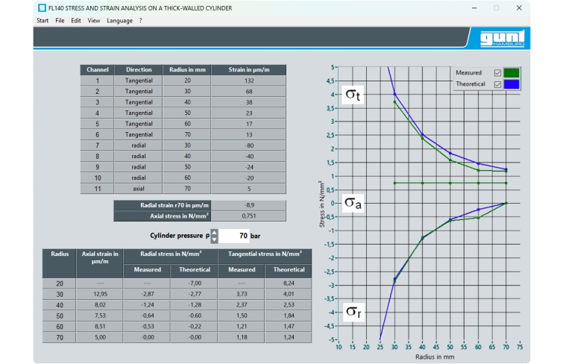Decrease cylinder pressure with down arrow

click(x=215, y=239)
